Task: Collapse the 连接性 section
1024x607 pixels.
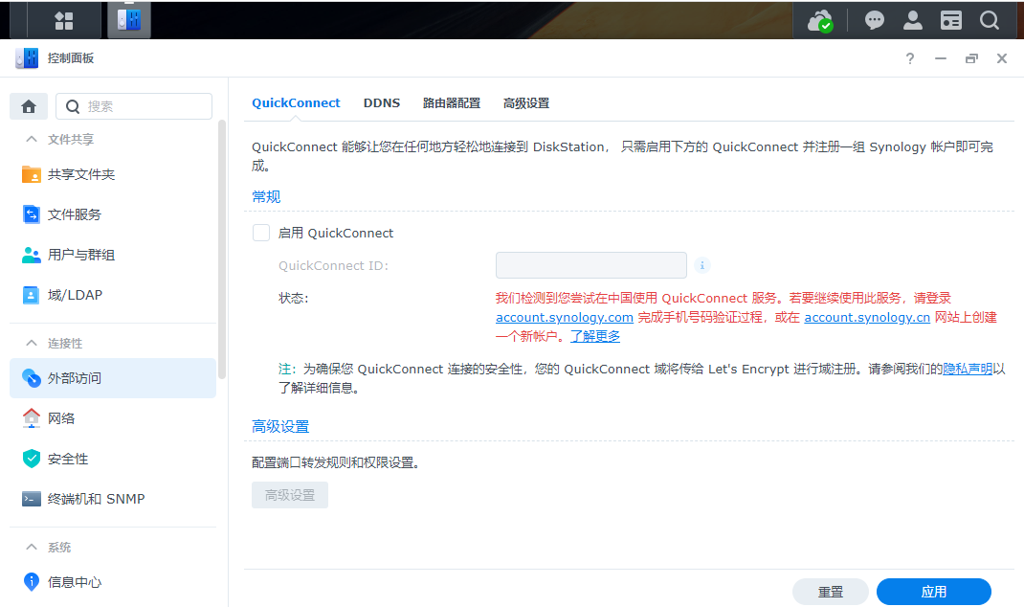Action: (32, 344)
